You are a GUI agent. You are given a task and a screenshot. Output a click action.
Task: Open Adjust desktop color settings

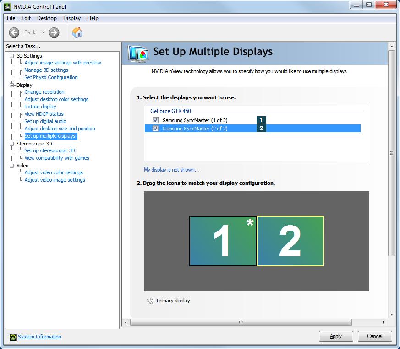tap(56, 99)
